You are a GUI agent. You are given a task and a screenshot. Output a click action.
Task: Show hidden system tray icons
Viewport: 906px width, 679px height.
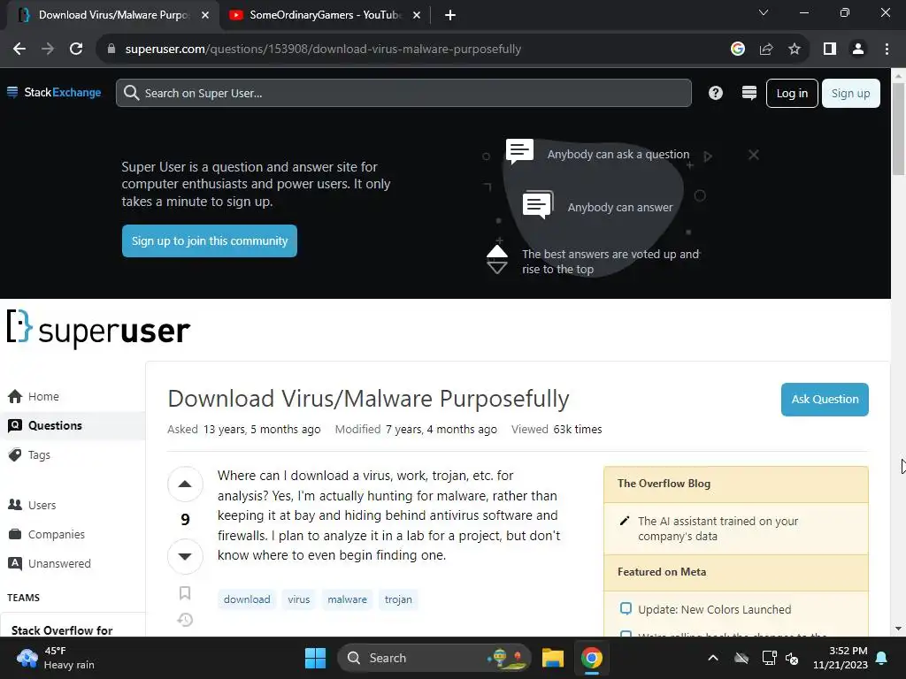coord(713,658)
